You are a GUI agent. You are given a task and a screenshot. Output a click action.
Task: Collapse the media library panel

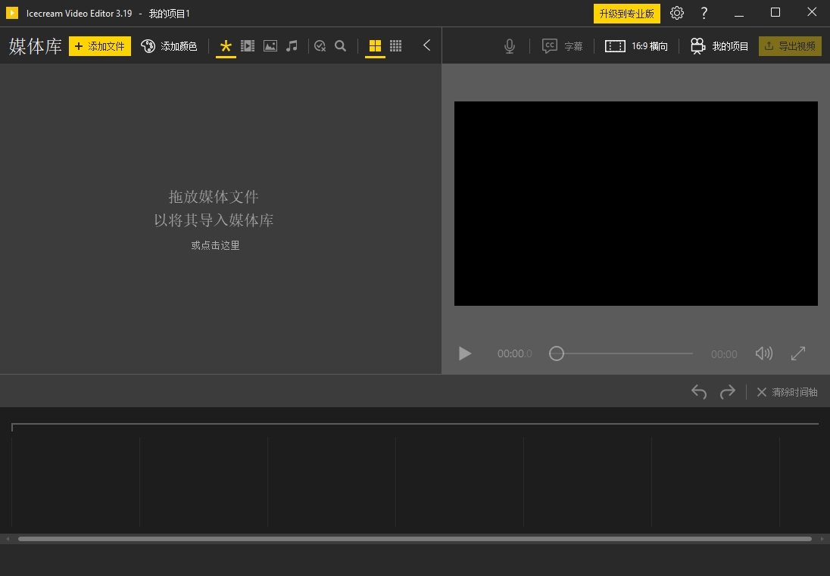pyautogui.click(x=426, y=45)
